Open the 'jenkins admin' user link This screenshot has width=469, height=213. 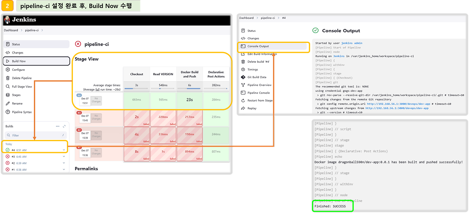[352, 43]
